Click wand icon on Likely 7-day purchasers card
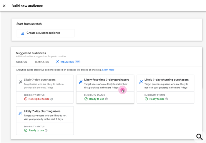The image size is (206, 143). click(x=20, y=82)
